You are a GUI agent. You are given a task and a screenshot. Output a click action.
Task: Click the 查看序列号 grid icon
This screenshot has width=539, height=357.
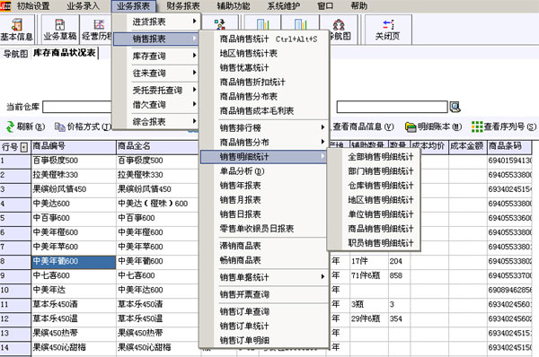point(477,126)
